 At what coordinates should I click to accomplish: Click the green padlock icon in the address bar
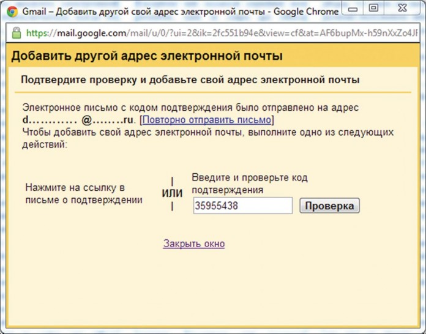click(16, 33)
